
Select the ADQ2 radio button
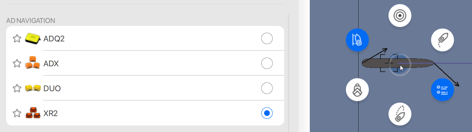click(267, 38)
